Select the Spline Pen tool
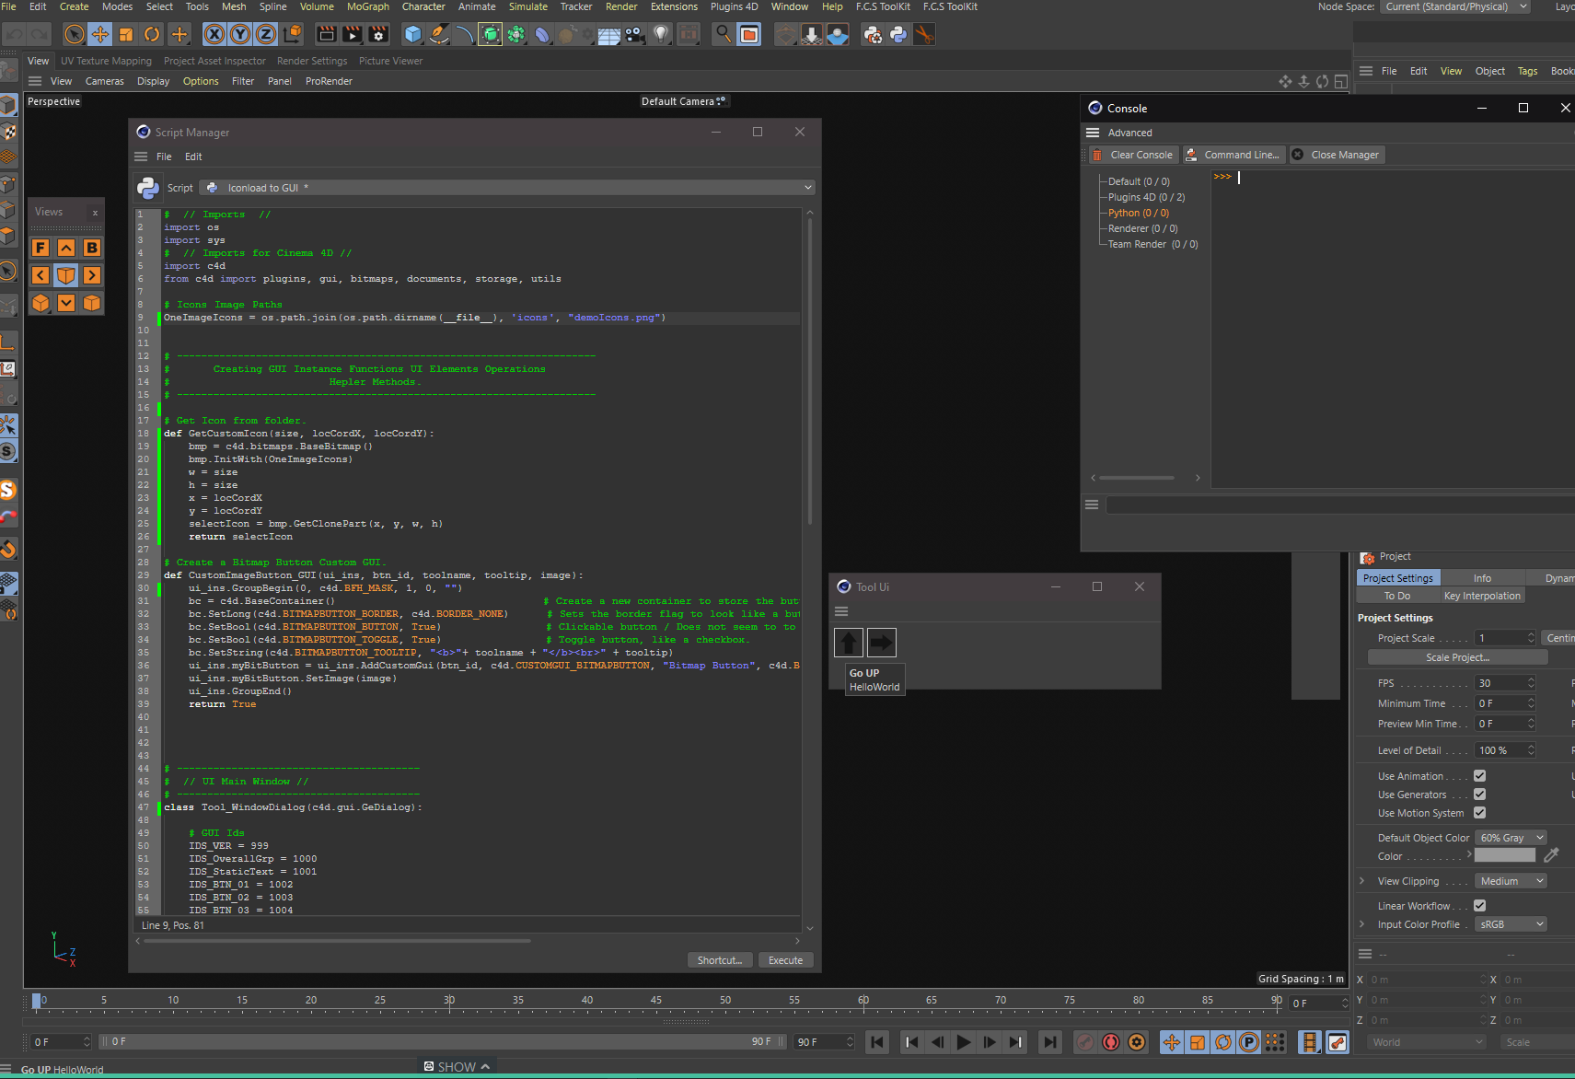Image resolution: width=1575 pixels, height=1079 pixels. click(x=439, y=35)
